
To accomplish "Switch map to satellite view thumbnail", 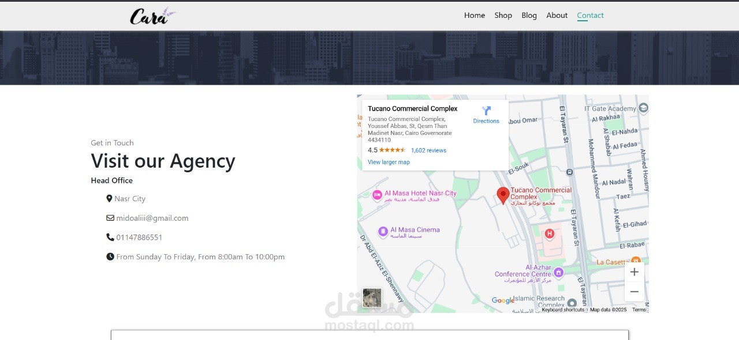I will point(372,298).
